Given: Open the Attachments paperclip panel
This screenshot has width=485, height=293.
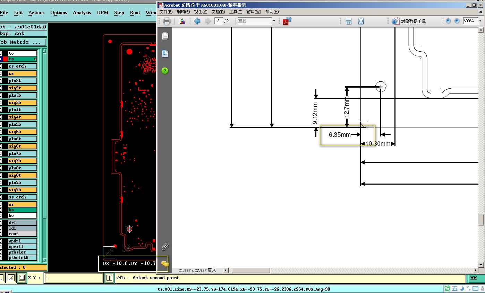Looking at the screenshot, I should click(x=165, y=247).
